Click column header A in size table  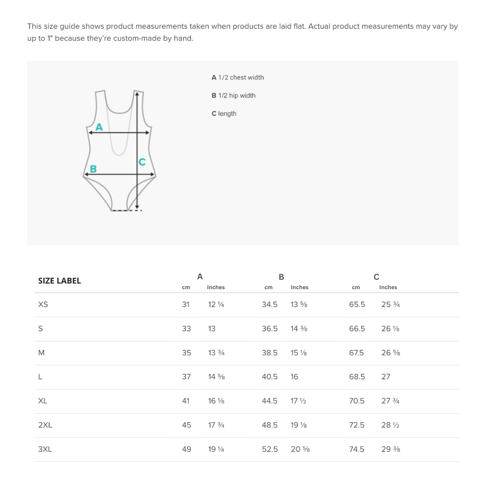200,277
